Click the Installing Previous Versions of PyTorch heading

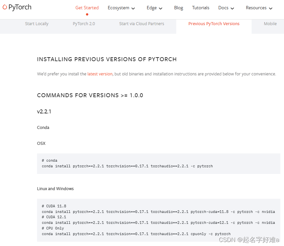pos(107,59)
